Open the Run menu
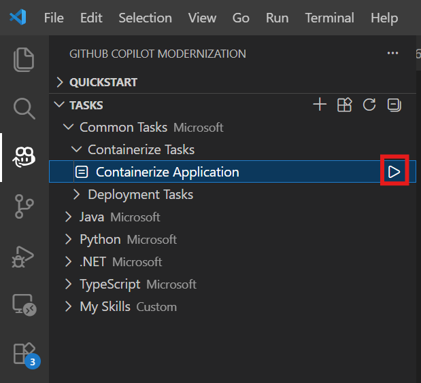This screenshot has height=383, width=421. click(x=277, y=18)
